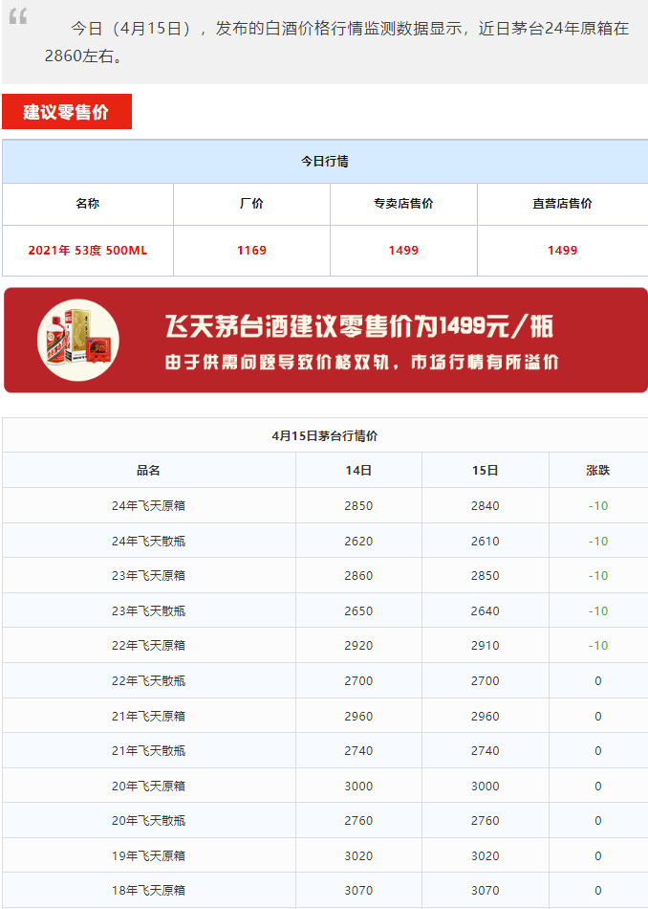The width and height of the screenshot is (648, 909).
Task: Click the 15日 value 3070 for 18年飞天原箱
Action: [486, 890]
